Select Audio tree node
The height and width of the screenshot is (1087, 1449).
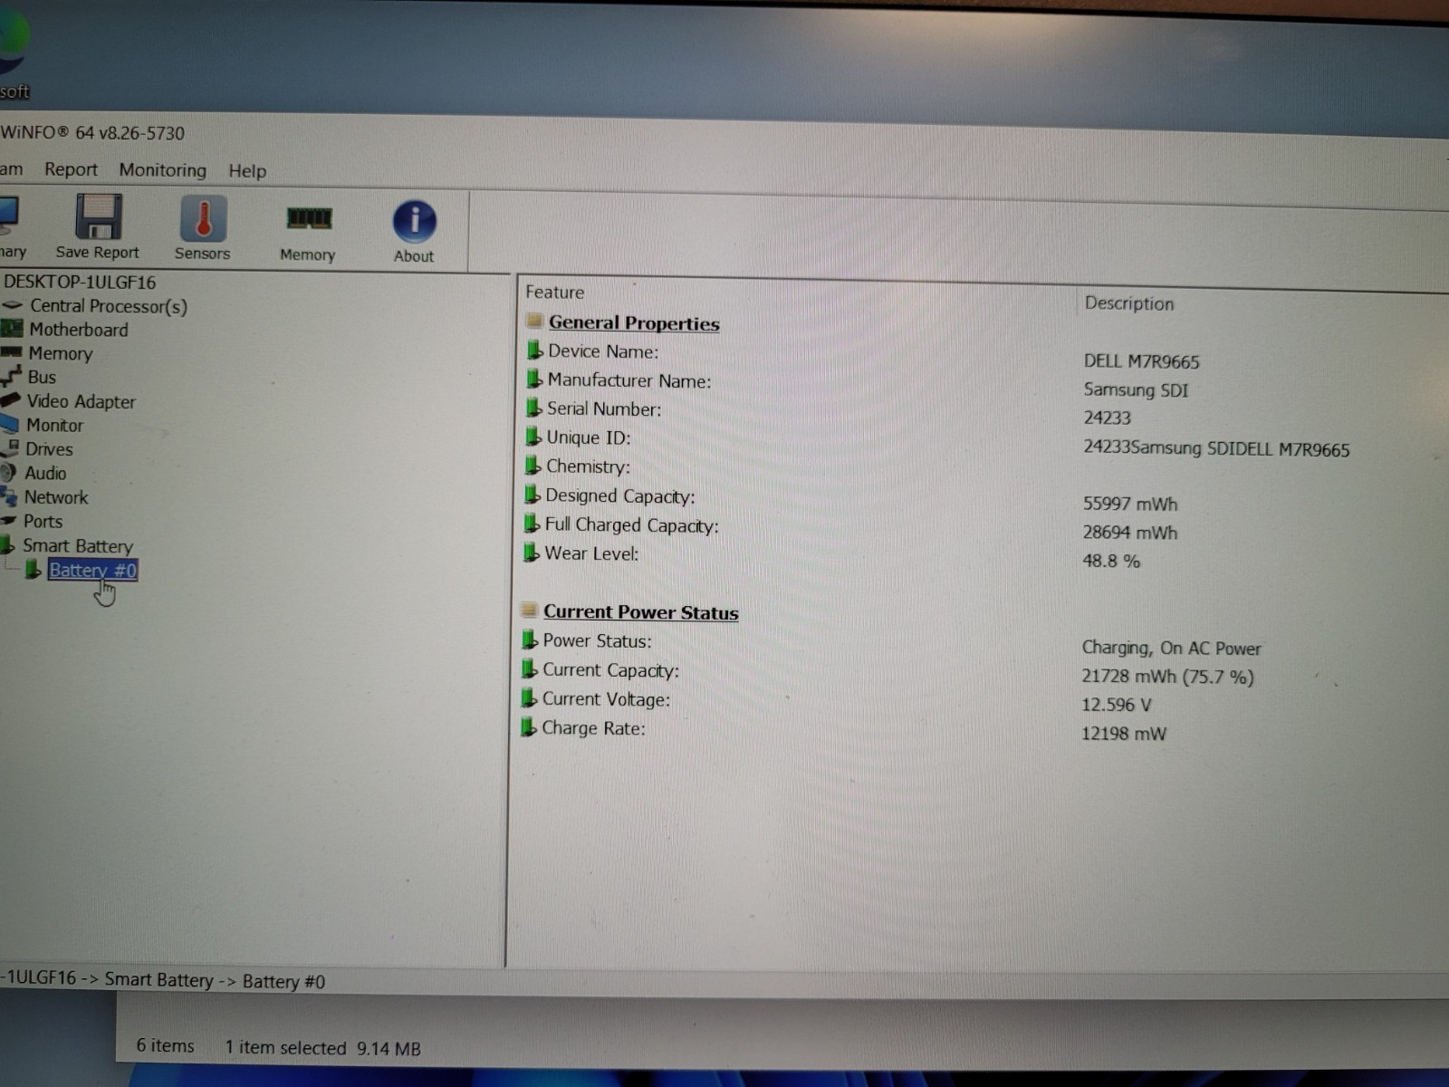pyautogui.click(x=45, y=473)
